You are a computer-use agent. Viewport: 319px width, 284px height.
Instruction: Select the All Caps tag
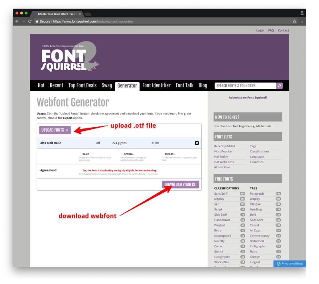[255, 231]
